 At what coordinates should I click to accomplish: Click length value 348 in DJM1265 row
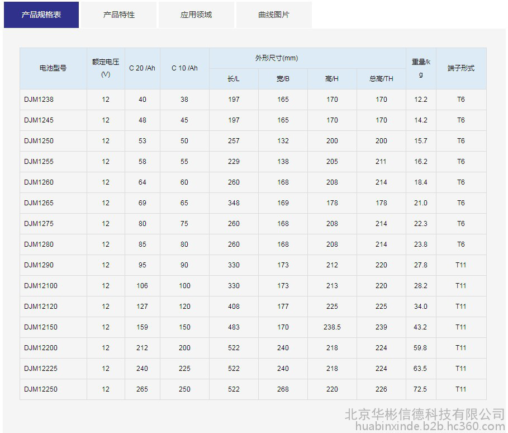coord(234,203)
